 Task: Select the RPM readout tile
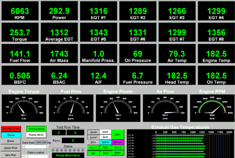[x=19, y=11]
